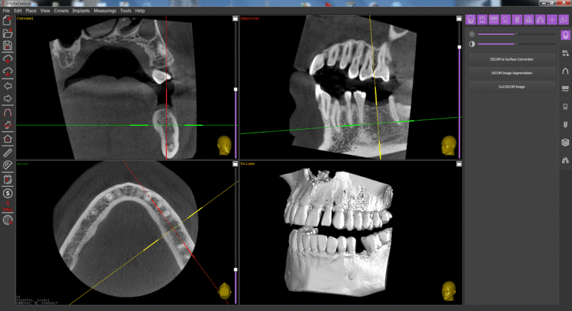The image size is (572, 311).
Task: Select the implant icon in top purple toolbar
Action: 517,19
